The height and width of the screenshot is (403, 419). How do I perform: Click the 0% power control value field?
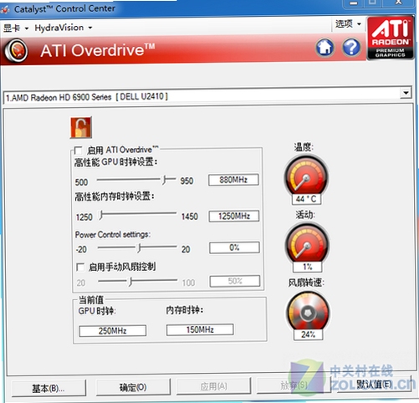[x=234, y=247]
